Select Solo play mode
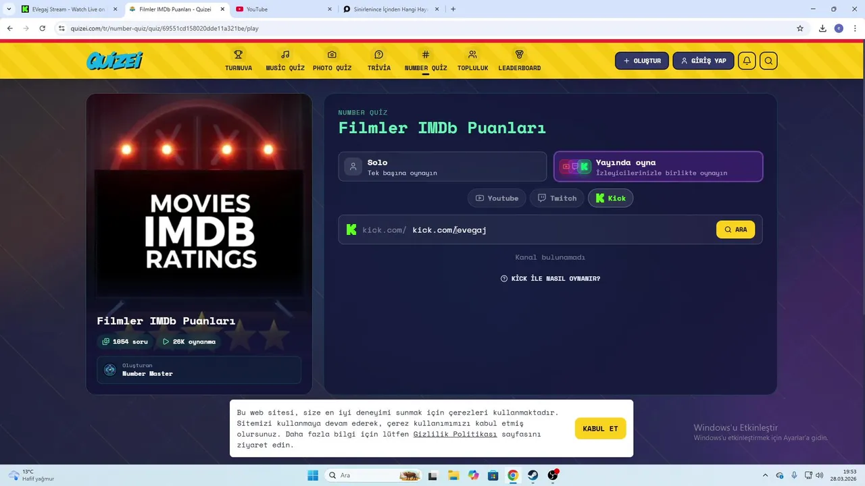Viewport: 865px width, 486px height. [443, 167]
